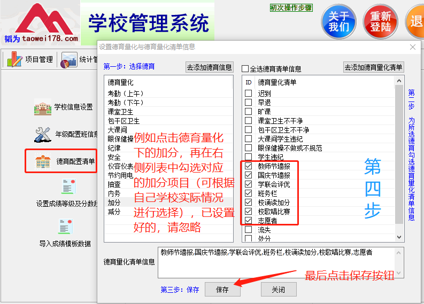The width and height of the screenshot is (424, 304).
Task: Click the taowei178.com logo
Action: pyautogui.click(x=41, y=23)
